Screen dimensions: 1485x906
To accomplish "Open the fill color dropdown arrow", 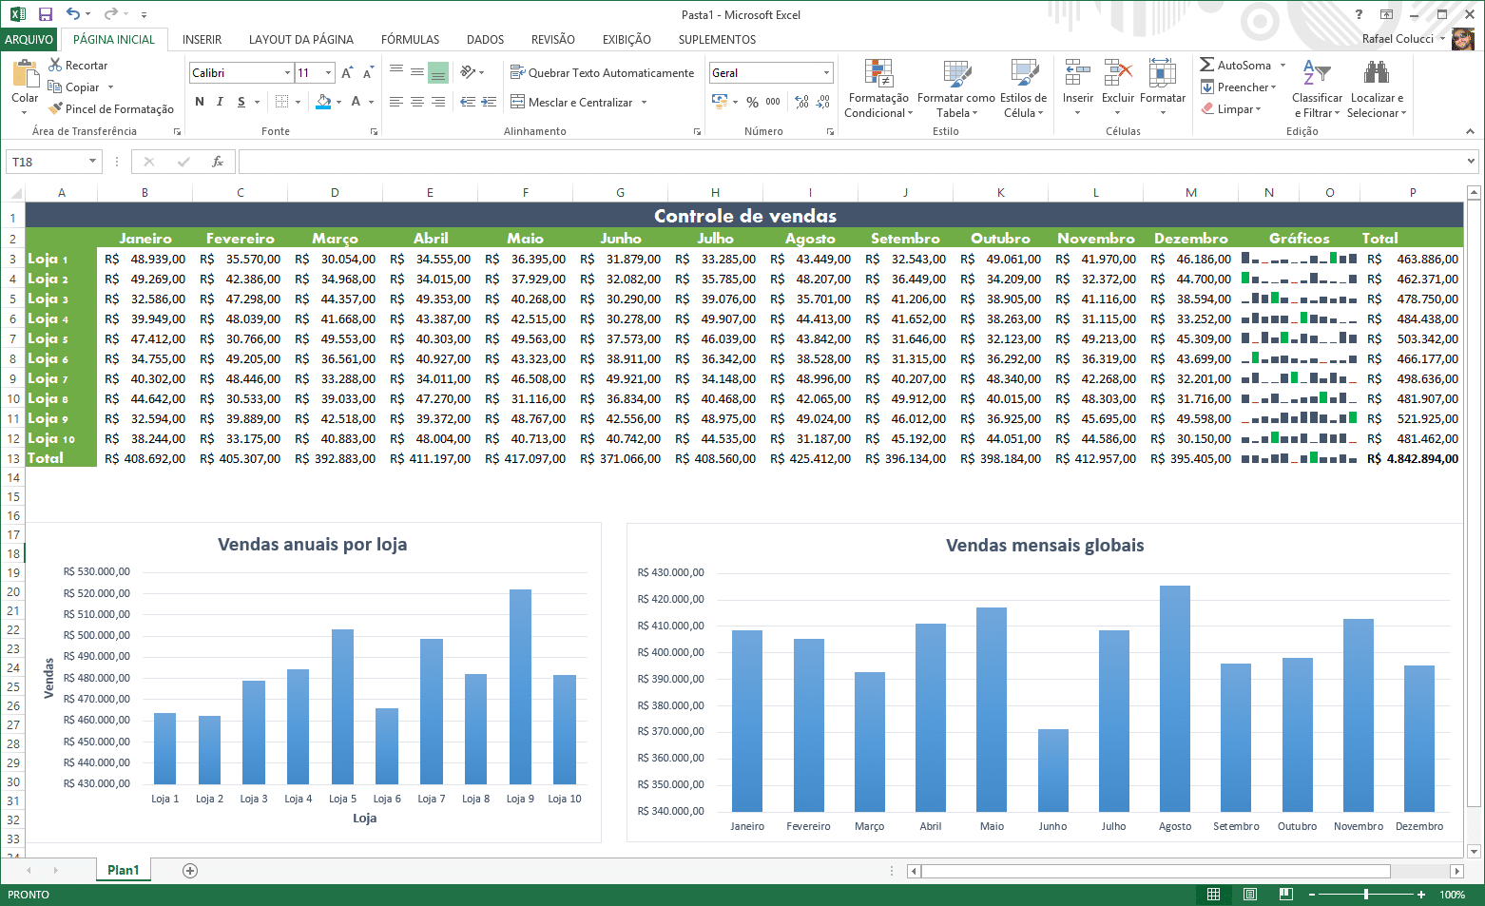I will pos(337,101).
